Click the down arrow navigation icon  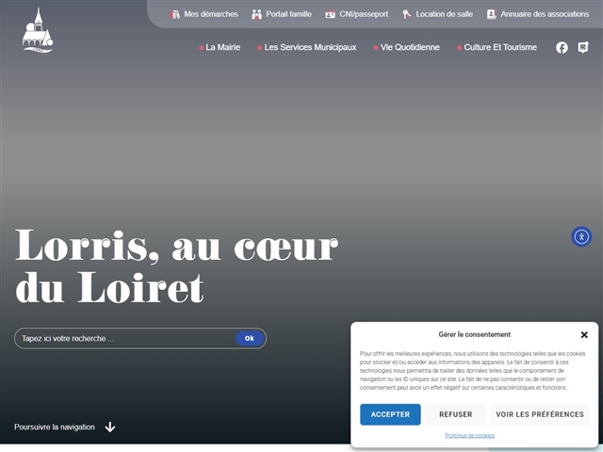110,427
